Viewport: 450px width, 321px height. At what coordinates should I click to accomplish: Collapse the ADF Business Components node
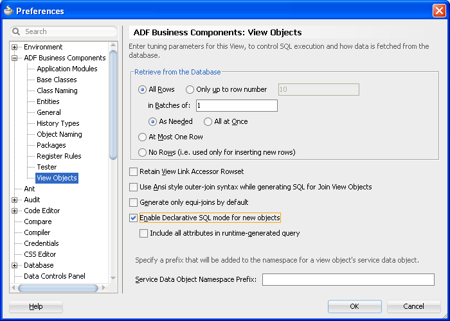(x=14, y=58)
